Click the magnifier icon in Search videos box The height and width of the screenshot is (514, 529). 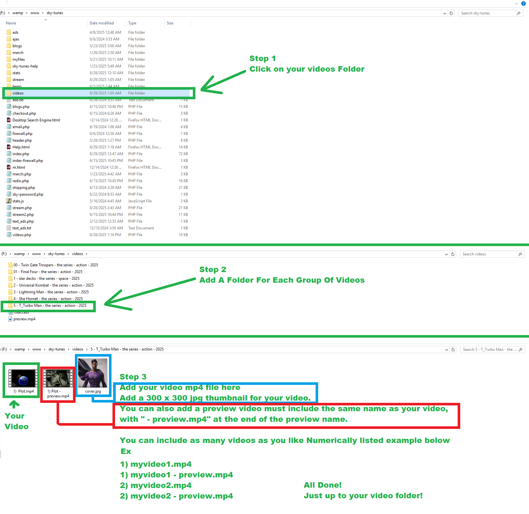[x=520, y=254]
